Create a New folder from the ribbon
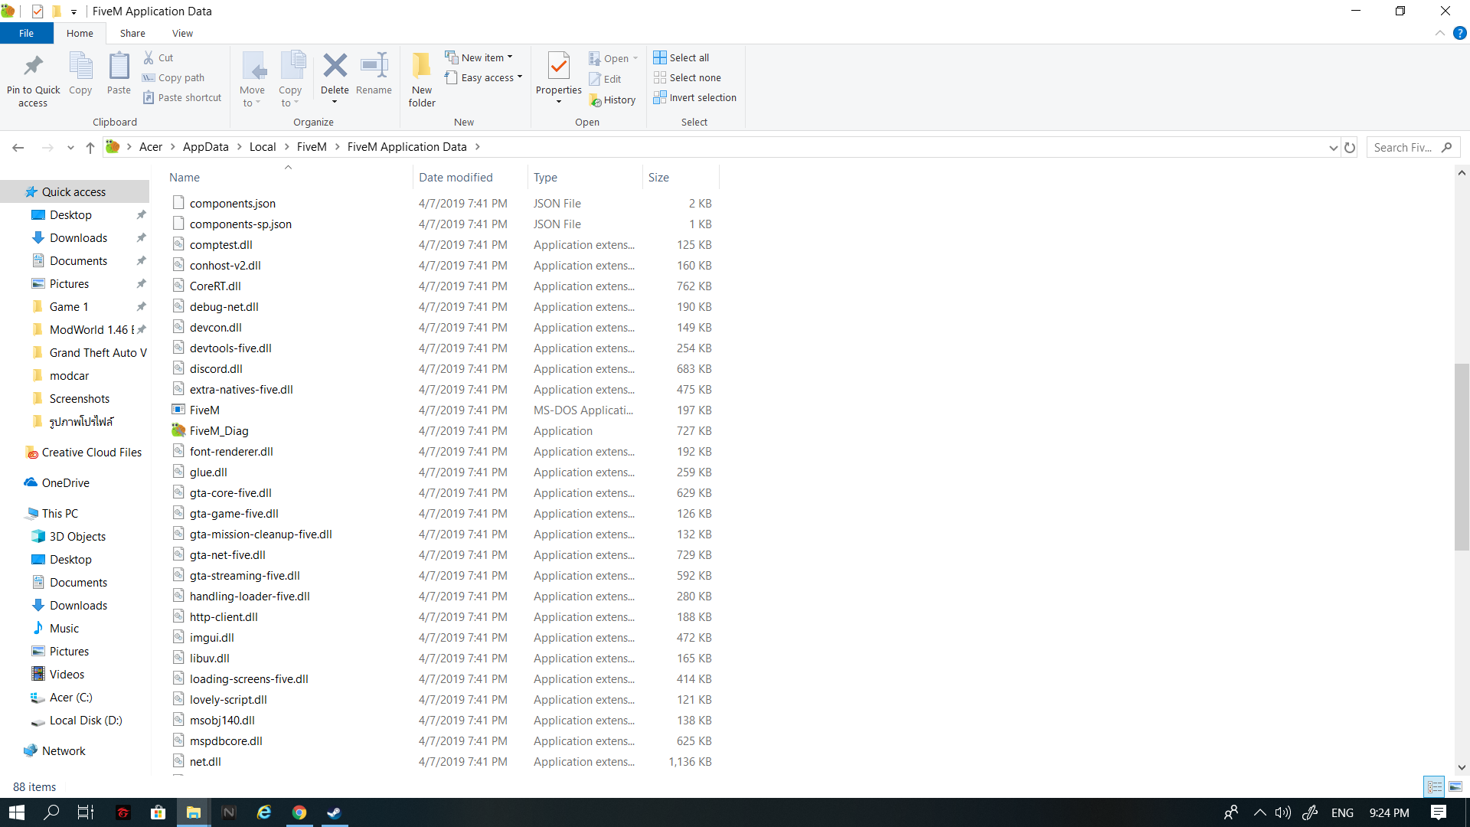 (x=422, y=80)
